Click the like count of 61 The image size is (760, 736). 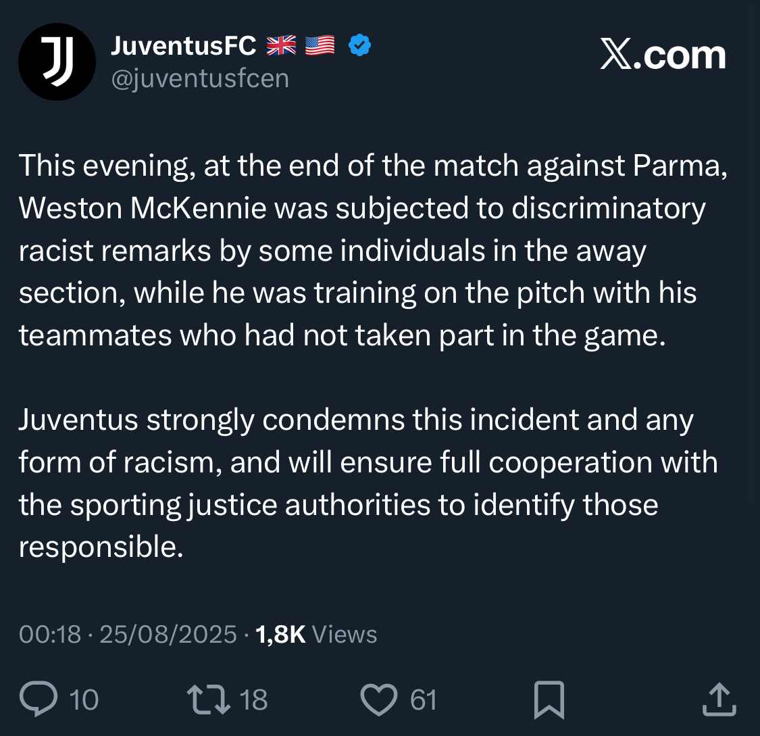[424, 700]
